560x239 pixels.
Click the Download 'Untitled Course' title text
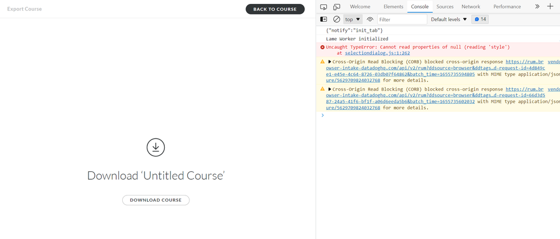click(156, 176)
